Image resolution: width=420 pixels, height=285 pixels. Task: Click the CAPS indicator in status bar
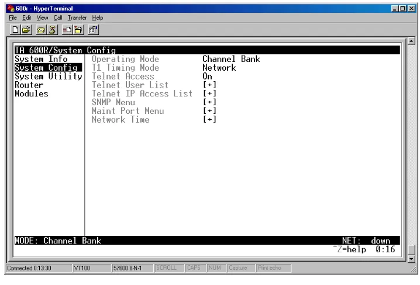tap(195, 268)
